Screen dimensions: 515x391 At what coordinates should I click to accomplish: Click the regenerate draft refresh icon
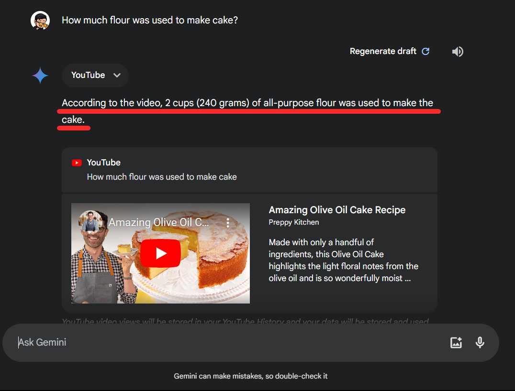[x=425, y=51]
